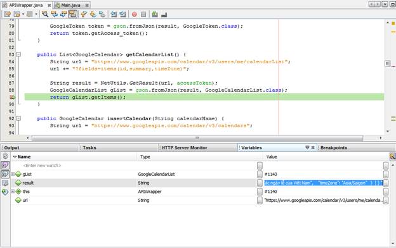This screenshot has height=248, width=396.
Task: Toggle third icon in Variables sidebar
Action: [5, 174]
